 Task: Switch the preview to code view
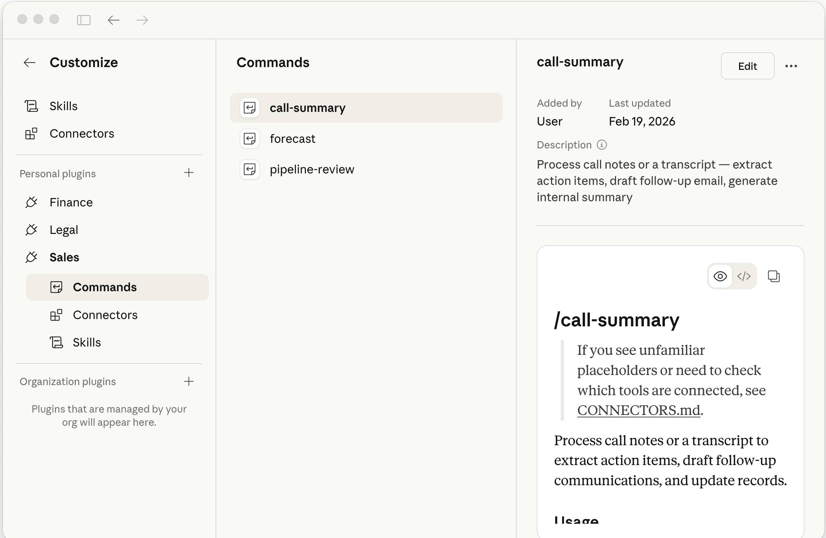coord(744,276)
